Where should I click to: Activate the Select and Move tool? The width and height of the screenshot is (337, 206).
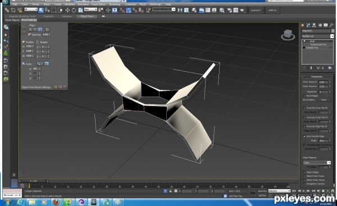67,10
